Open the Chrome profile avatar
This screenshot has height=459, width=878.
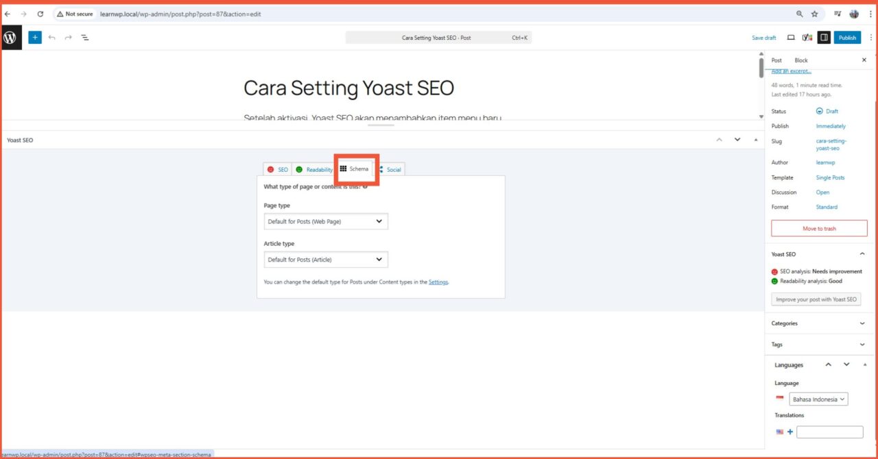[x=854, y=14]
